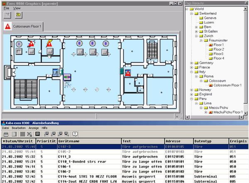Click the Gerätename column header
Image resolution: width=249 pixels, height=183 pixels.
tap(89, 141)
